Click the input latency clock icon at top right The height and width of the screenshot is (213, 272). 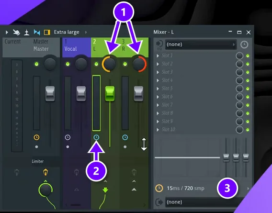tap(244, 45)
